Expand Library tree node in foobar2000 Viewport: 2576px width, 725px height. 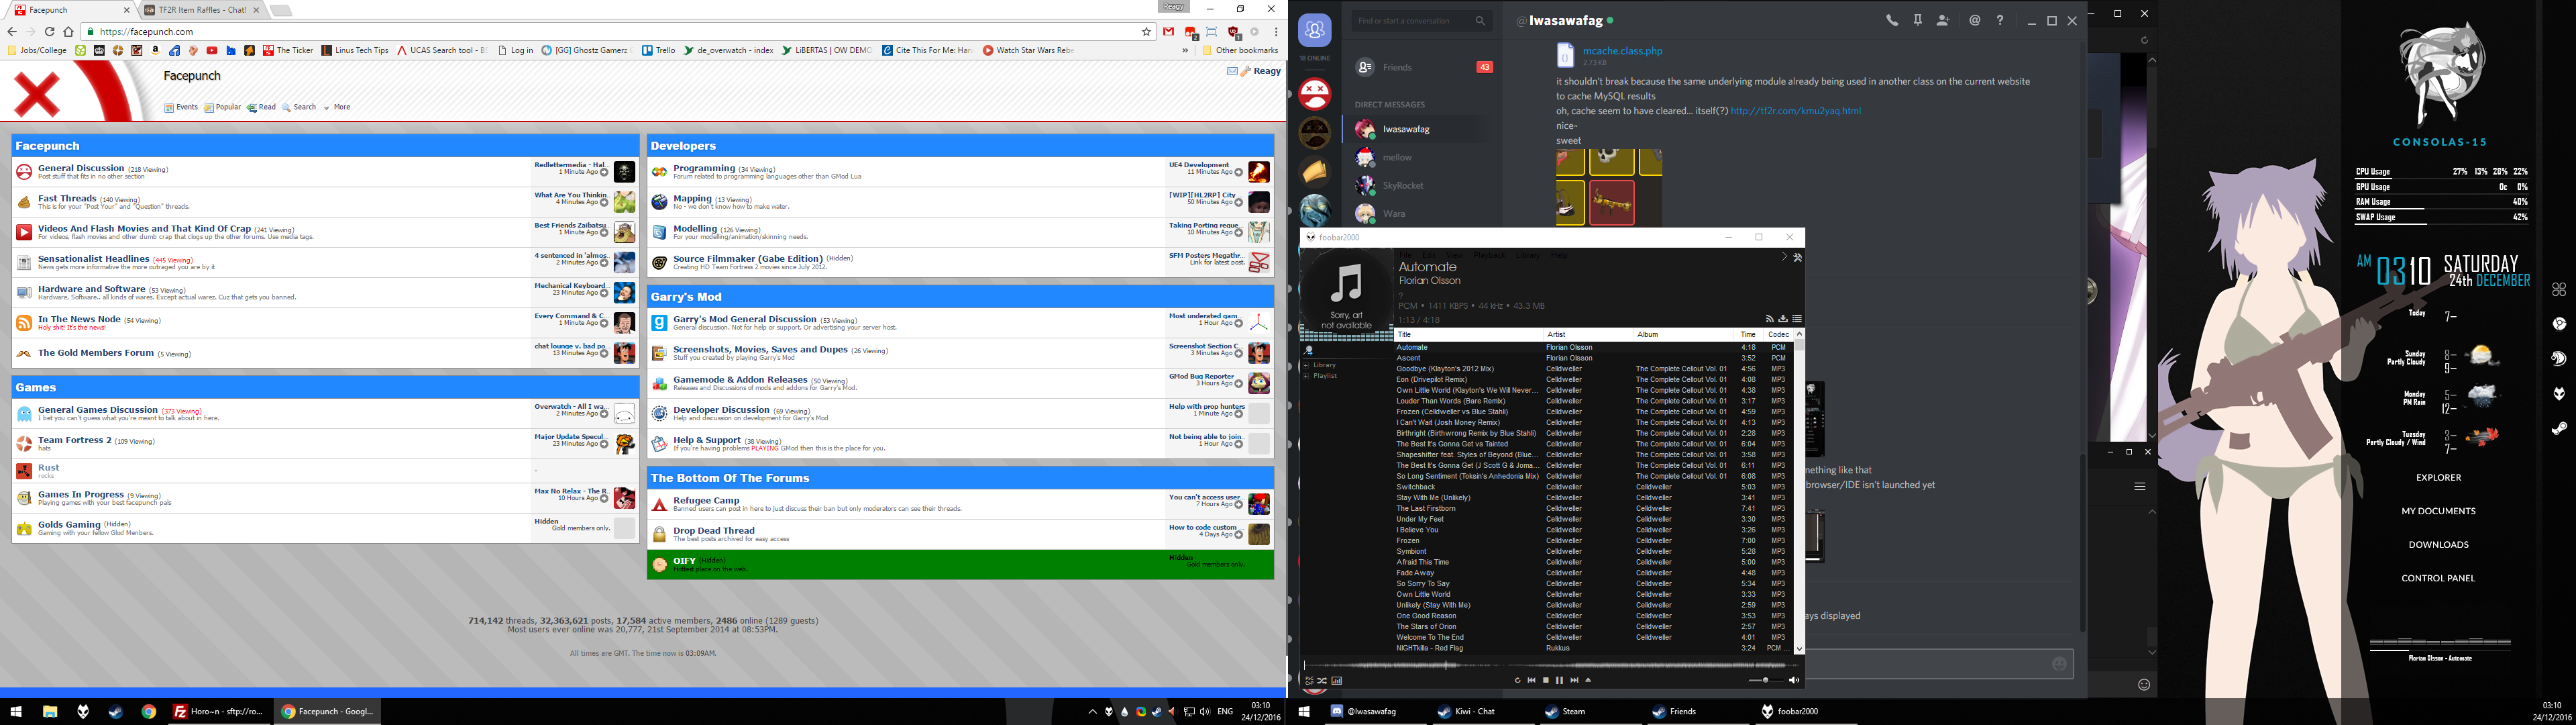coord(1306,365)
